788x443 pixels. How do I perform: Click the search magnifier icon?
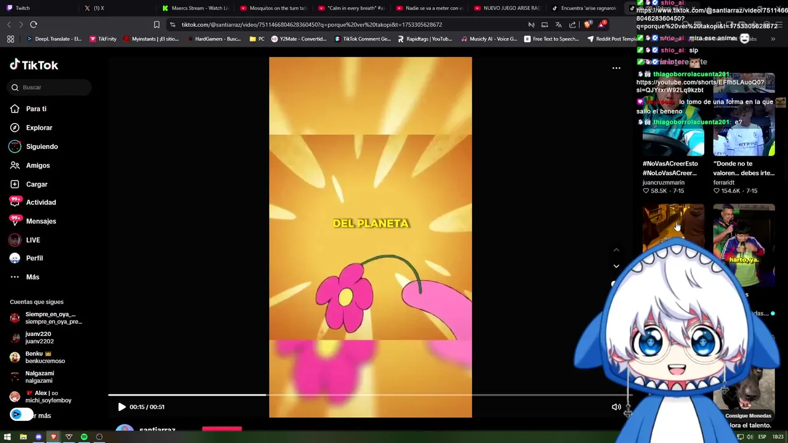click(15, 87)
